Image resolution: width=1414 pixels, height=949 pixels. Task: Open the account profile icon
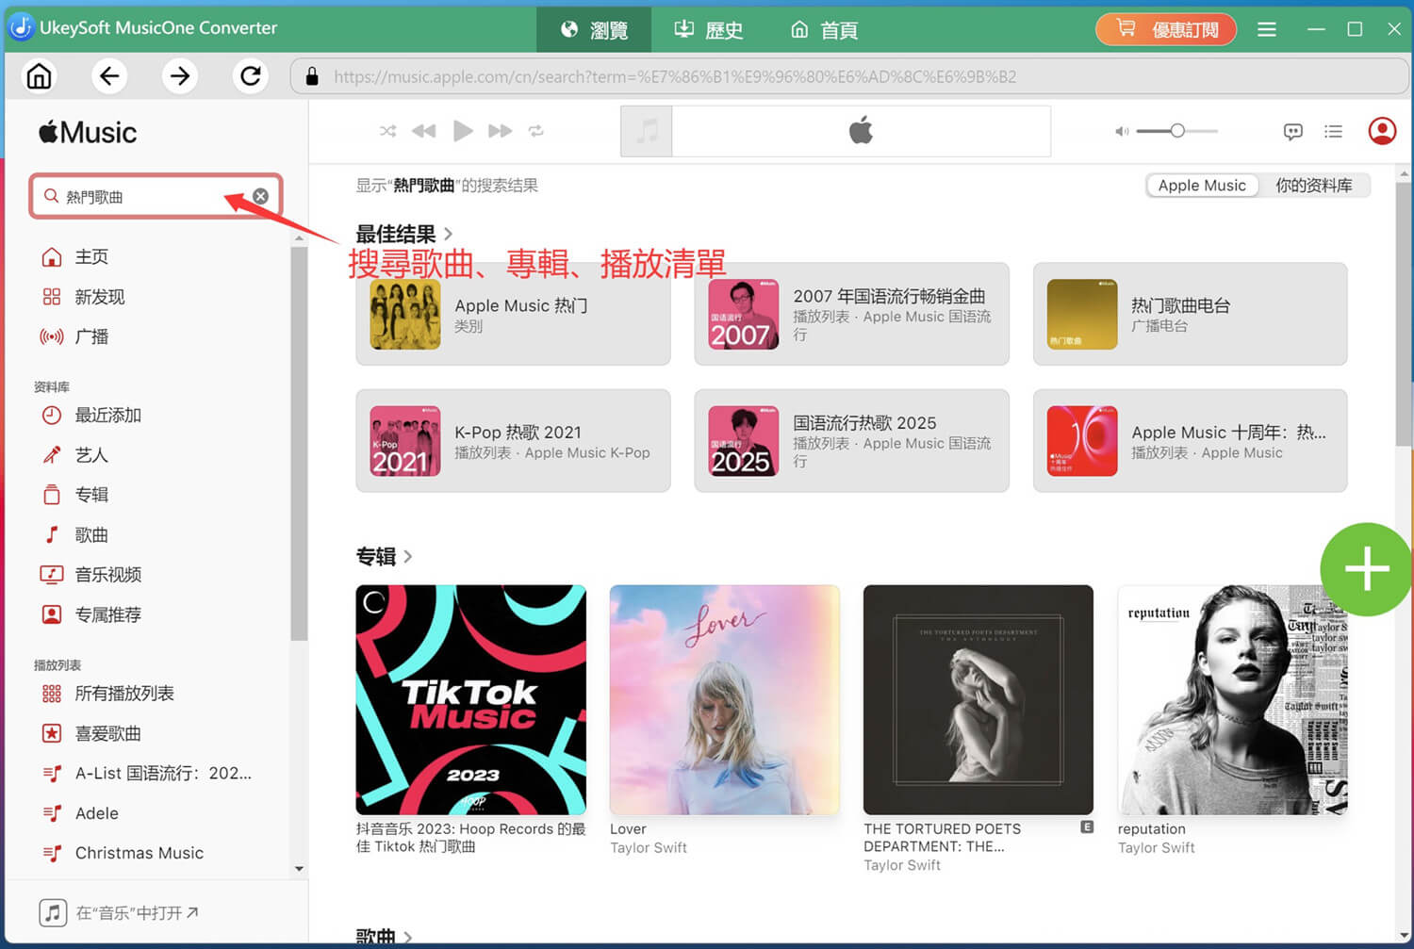click(1382, 131)
